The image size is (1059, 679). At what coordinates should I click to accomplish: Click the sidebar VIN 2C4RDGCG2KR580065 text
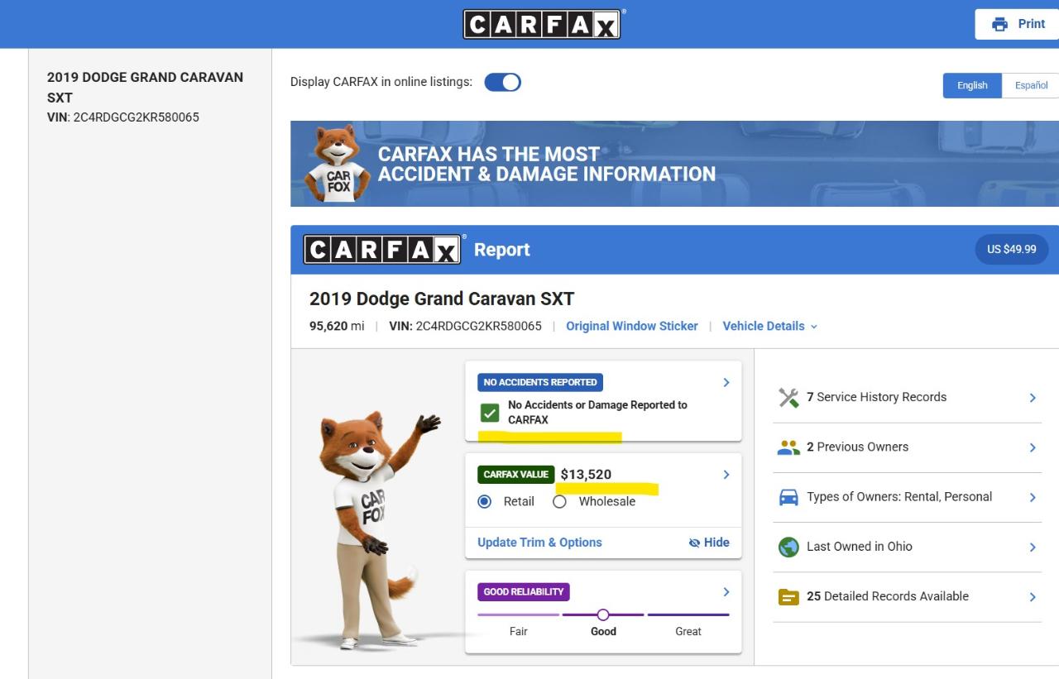123,117
